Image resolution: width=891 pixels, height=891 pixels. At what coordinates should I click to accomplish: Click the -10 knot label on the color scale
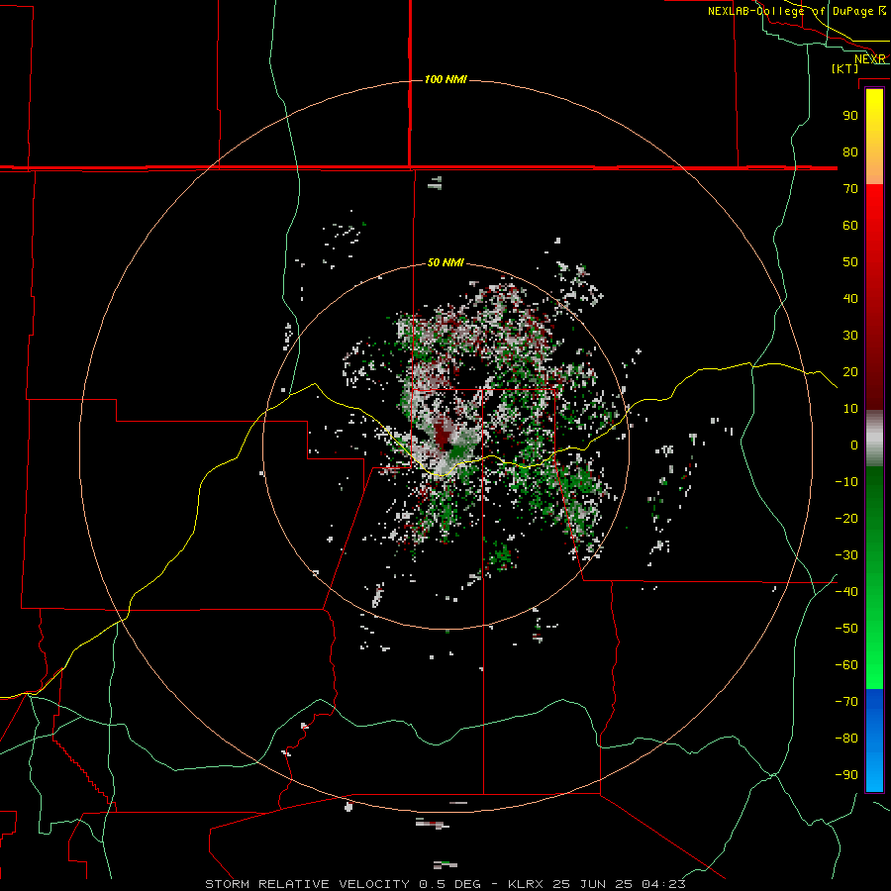pos(846,482)
